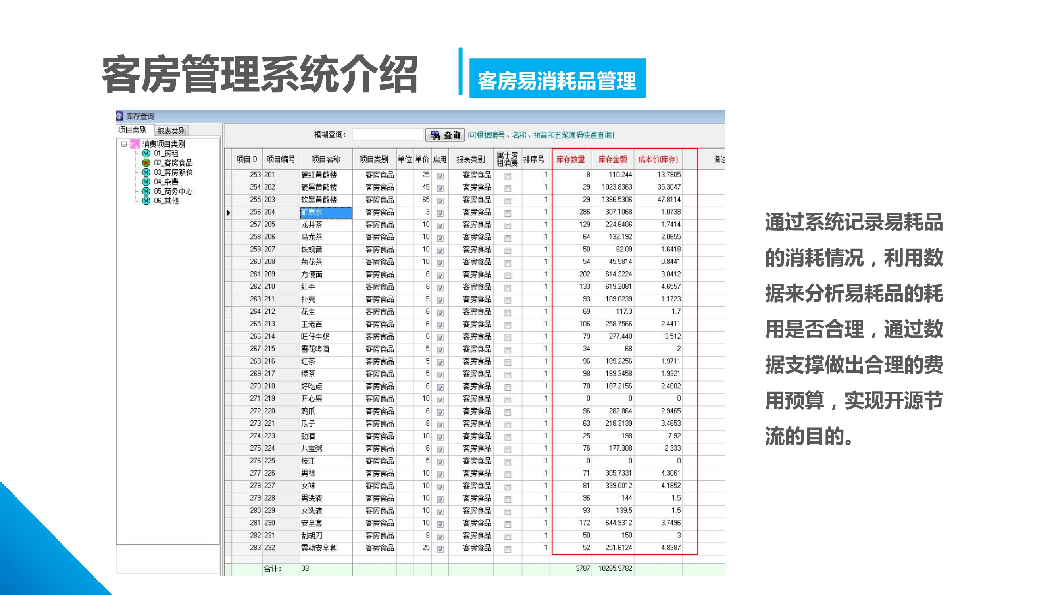The image size is (1058, 595).
Task: Toggle 属于房租消费 checkbox for 矿泉水 row
Action: tap(508, 213)
